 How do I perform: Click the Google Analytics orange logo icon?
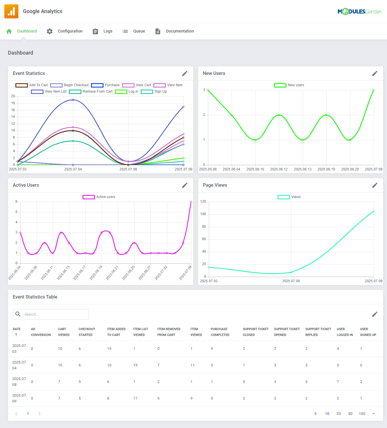click(x=11, y=11)
